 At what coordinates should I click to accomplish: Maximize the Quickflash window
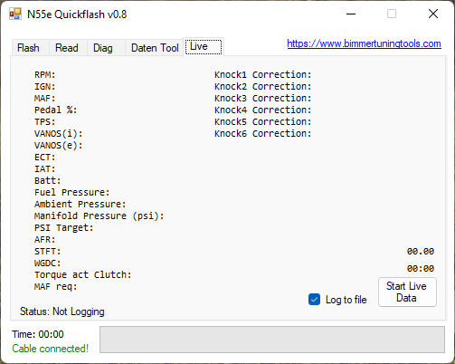pyautogui.click(x=392, y=14)
